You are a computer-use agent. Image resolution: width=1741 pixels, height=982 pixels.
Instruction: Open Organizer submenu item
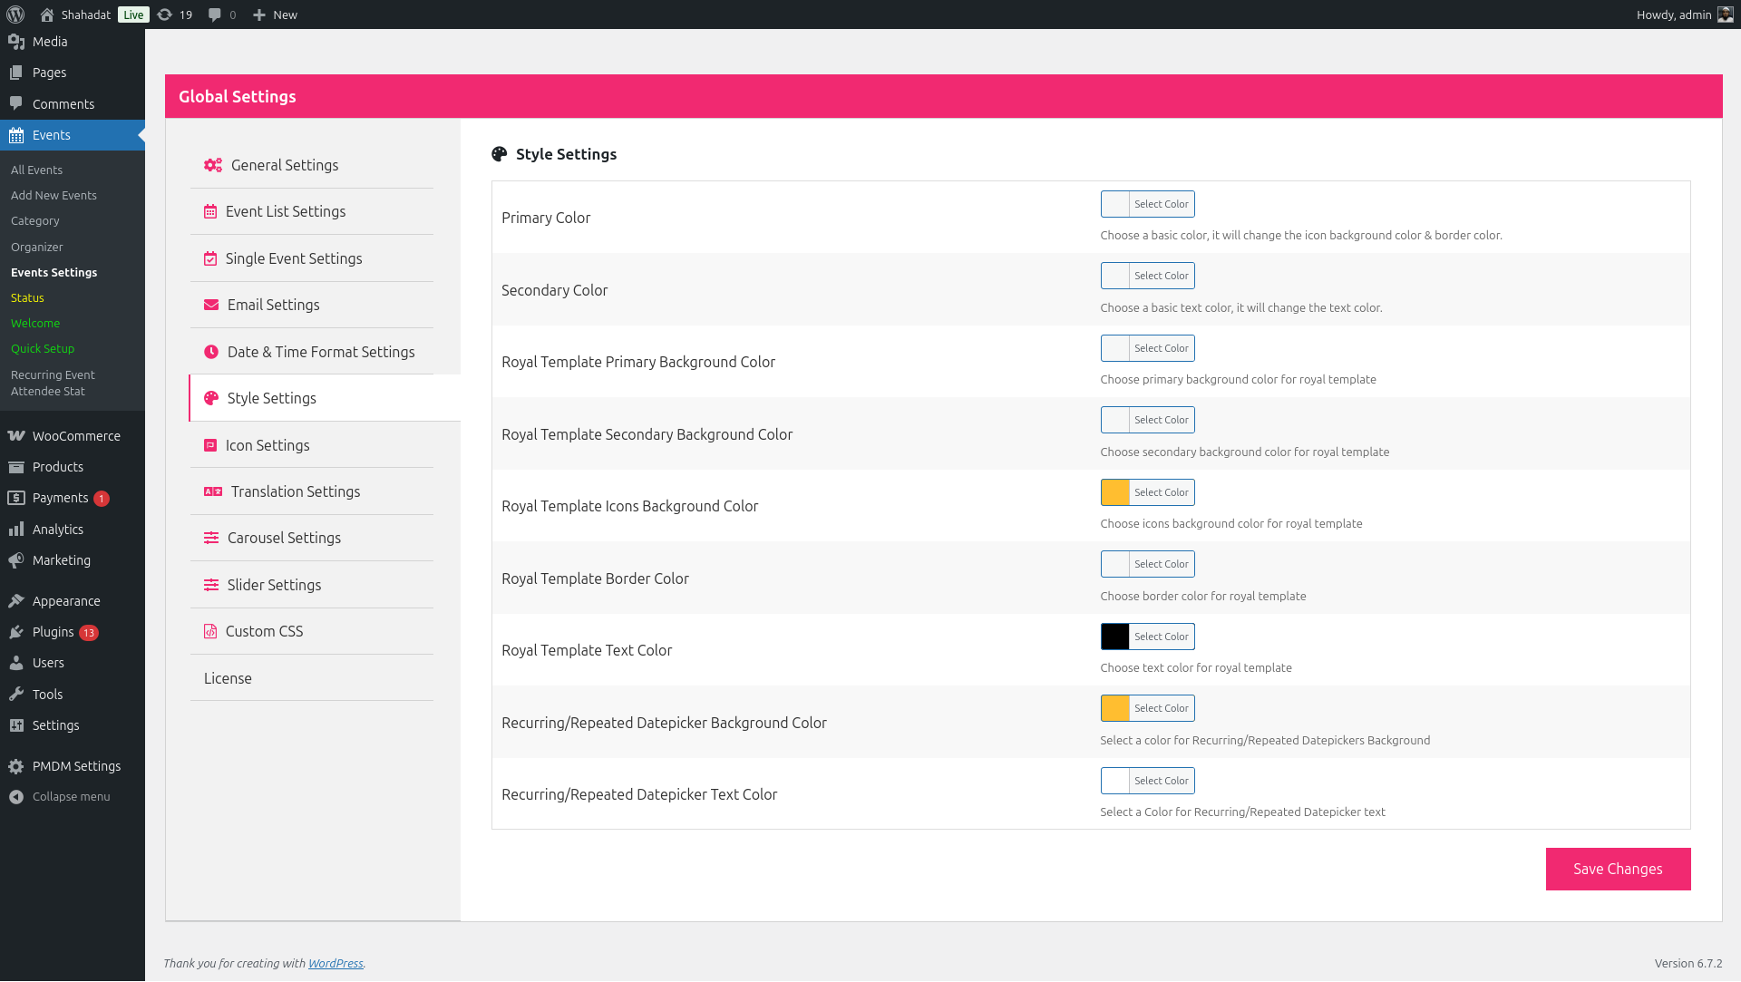tap(37, 247)
